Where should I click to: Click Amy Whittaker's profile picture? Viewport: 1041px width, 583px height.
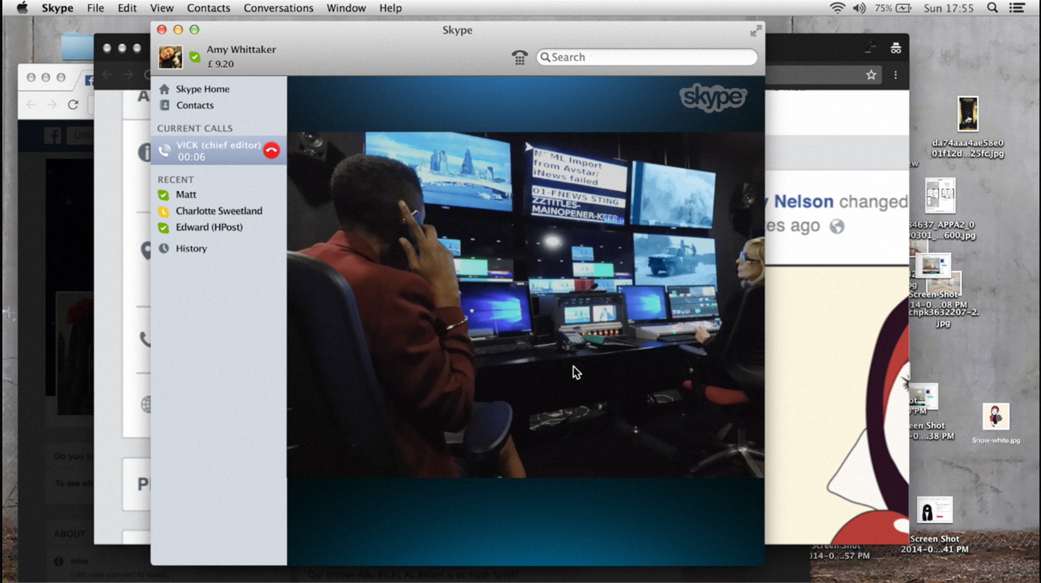pyautogui.click(x=171, y=57)
